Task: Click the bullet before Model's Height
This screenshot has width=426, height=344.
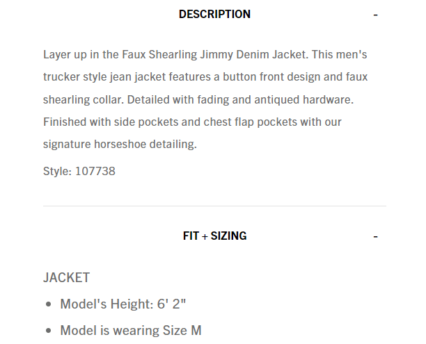Action: 48,304
